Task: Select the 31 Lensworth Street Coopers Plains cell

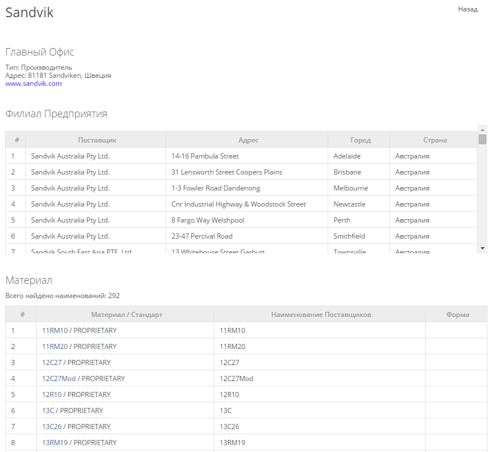Action: pos(247,172)
